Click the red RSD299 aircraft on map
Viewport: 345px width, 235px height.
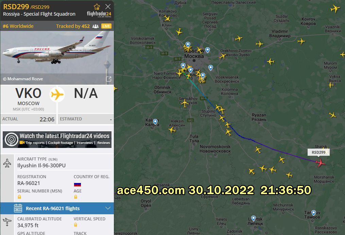320,163
